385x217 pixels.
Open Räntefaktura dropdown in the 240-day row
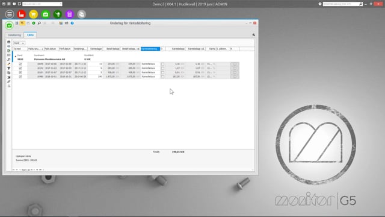150,77
